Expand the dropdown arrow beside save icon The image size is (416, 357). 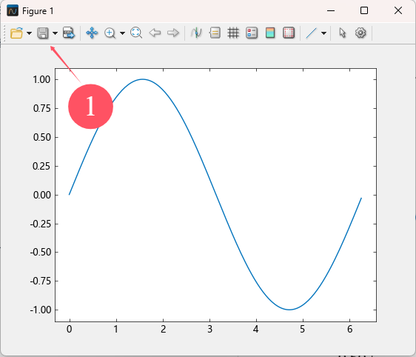55,33
